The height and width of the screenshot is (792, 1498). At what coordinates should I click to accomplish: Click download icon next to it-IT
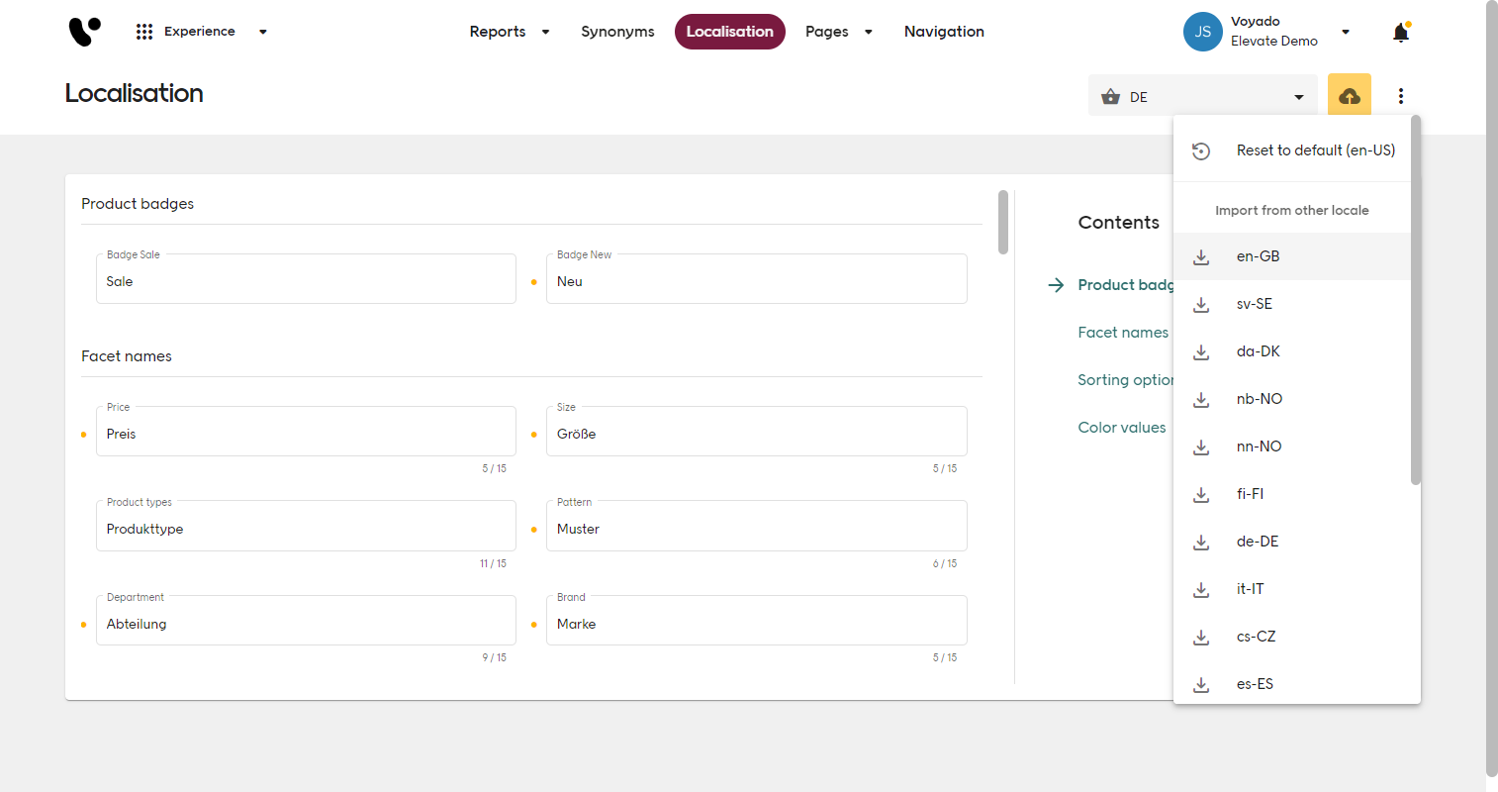coord(1201,589)
